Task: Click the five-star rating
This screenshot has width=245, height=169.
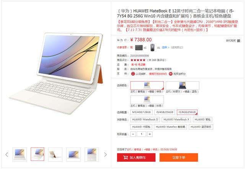Action: 138,60
